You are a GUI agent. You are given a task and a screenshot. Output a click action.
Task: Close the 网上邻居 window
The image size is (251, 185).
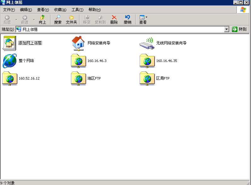(247, 2)
